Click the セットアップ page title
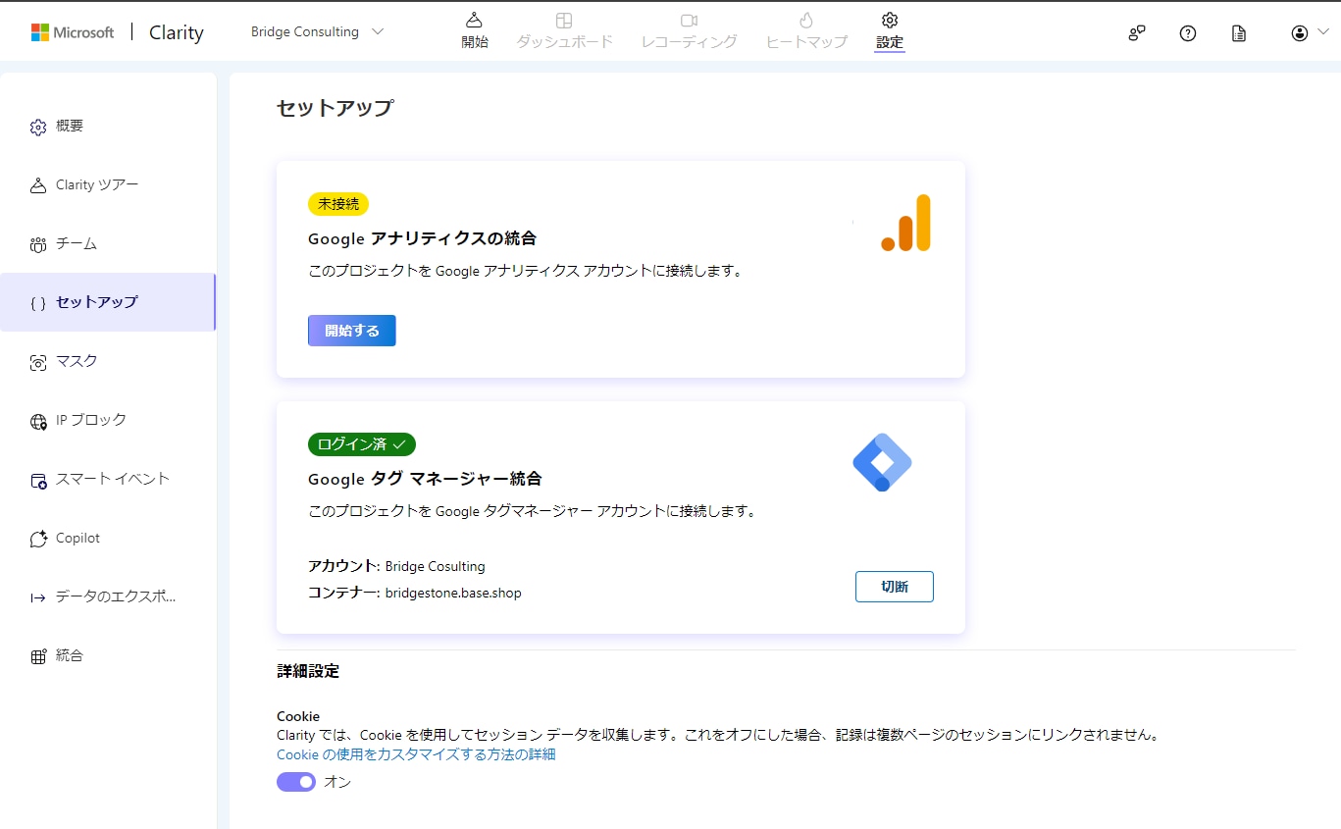This screenshot has width=1341, height=829. (335, 108)
